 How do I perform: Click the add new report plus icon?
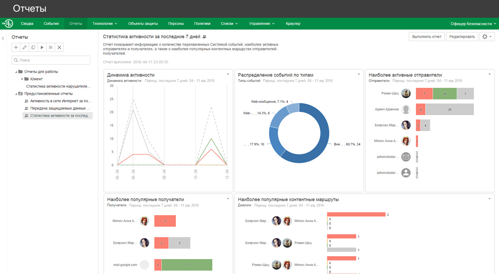click(16, 48)
